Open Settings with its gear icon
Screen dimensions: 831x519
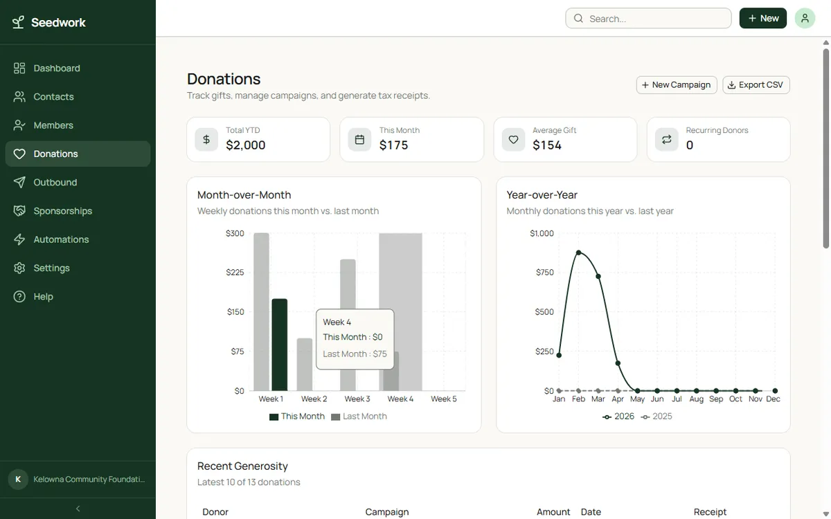click(21, 268)
